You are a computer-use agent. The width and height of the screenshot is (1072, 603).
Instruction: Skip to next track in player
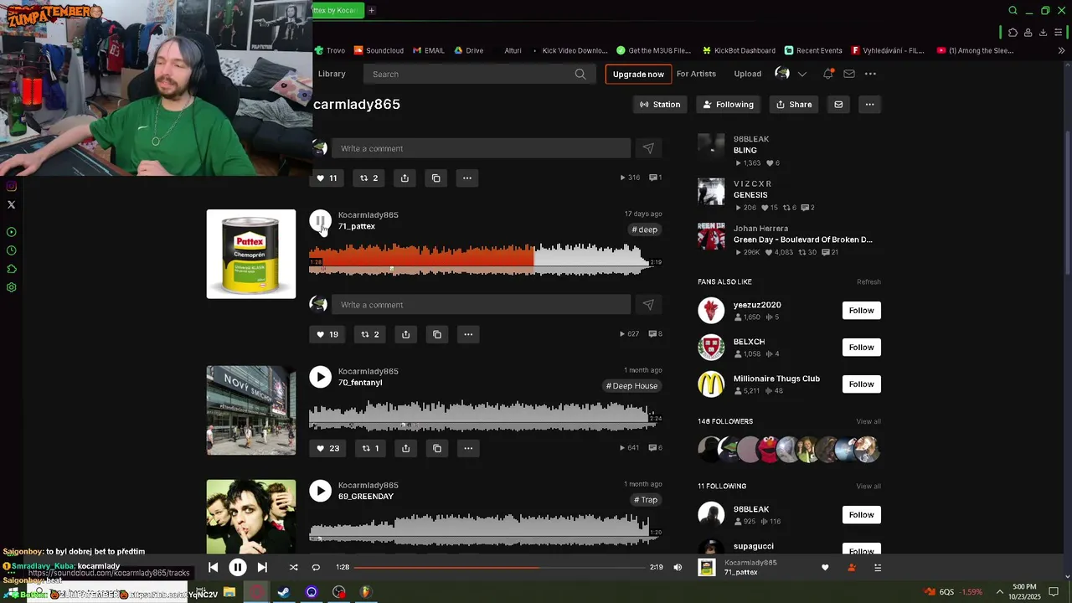pyautogui.click(x=262, y=567)
